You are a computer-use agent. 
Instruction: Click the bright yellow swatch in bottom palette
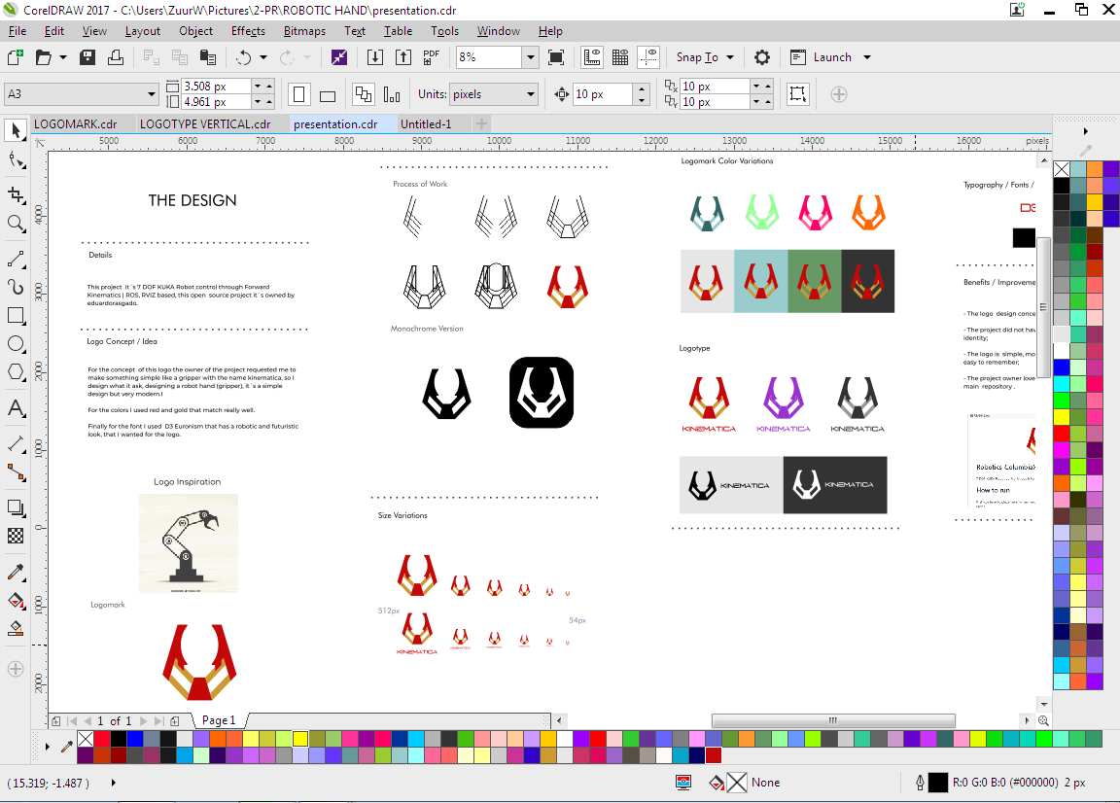point(300,739)
